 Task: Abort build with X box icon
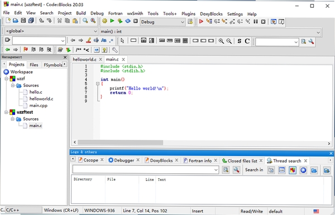136,21
